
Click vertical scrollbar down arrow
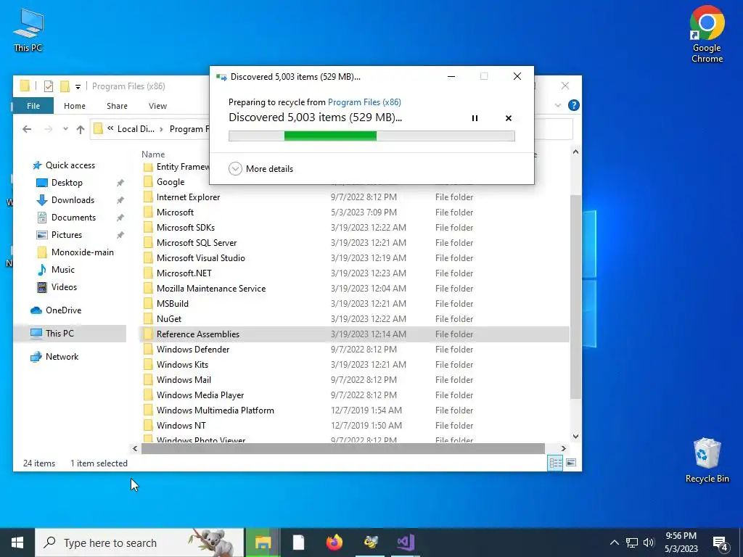(x=575, y=436)
